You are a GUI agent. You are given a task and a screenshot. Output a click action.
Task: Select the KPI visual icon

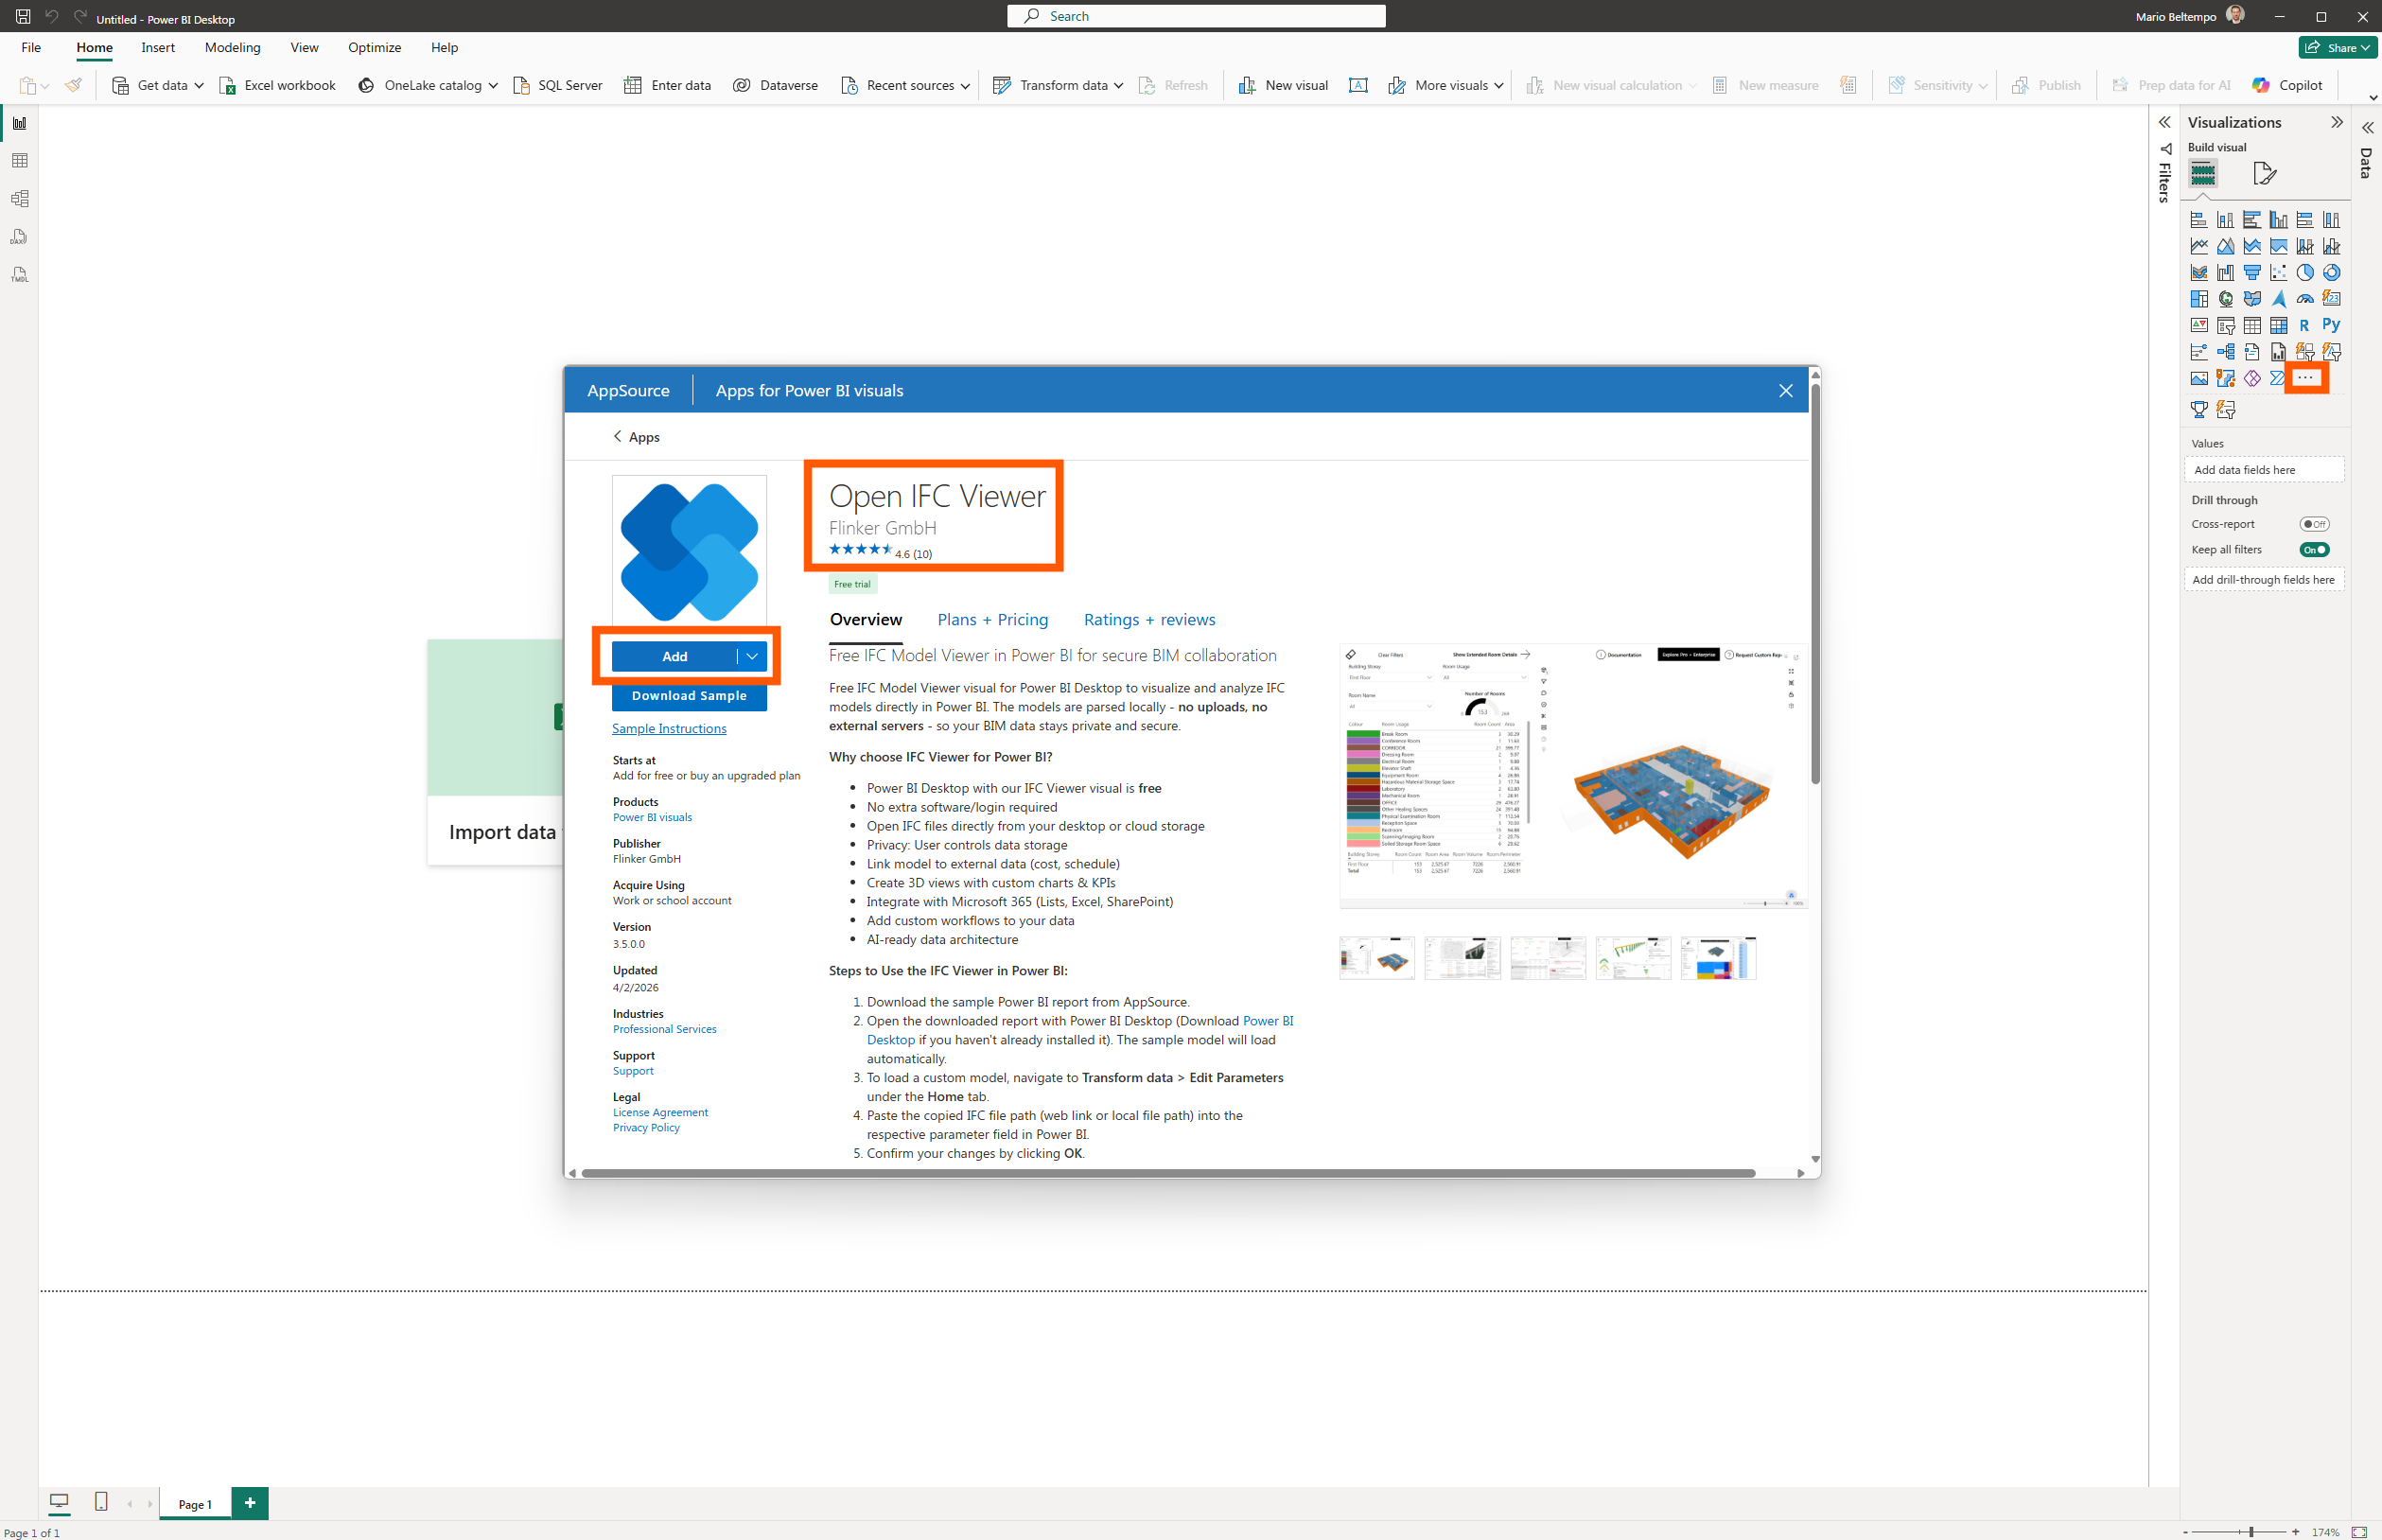pos(2198,325)
